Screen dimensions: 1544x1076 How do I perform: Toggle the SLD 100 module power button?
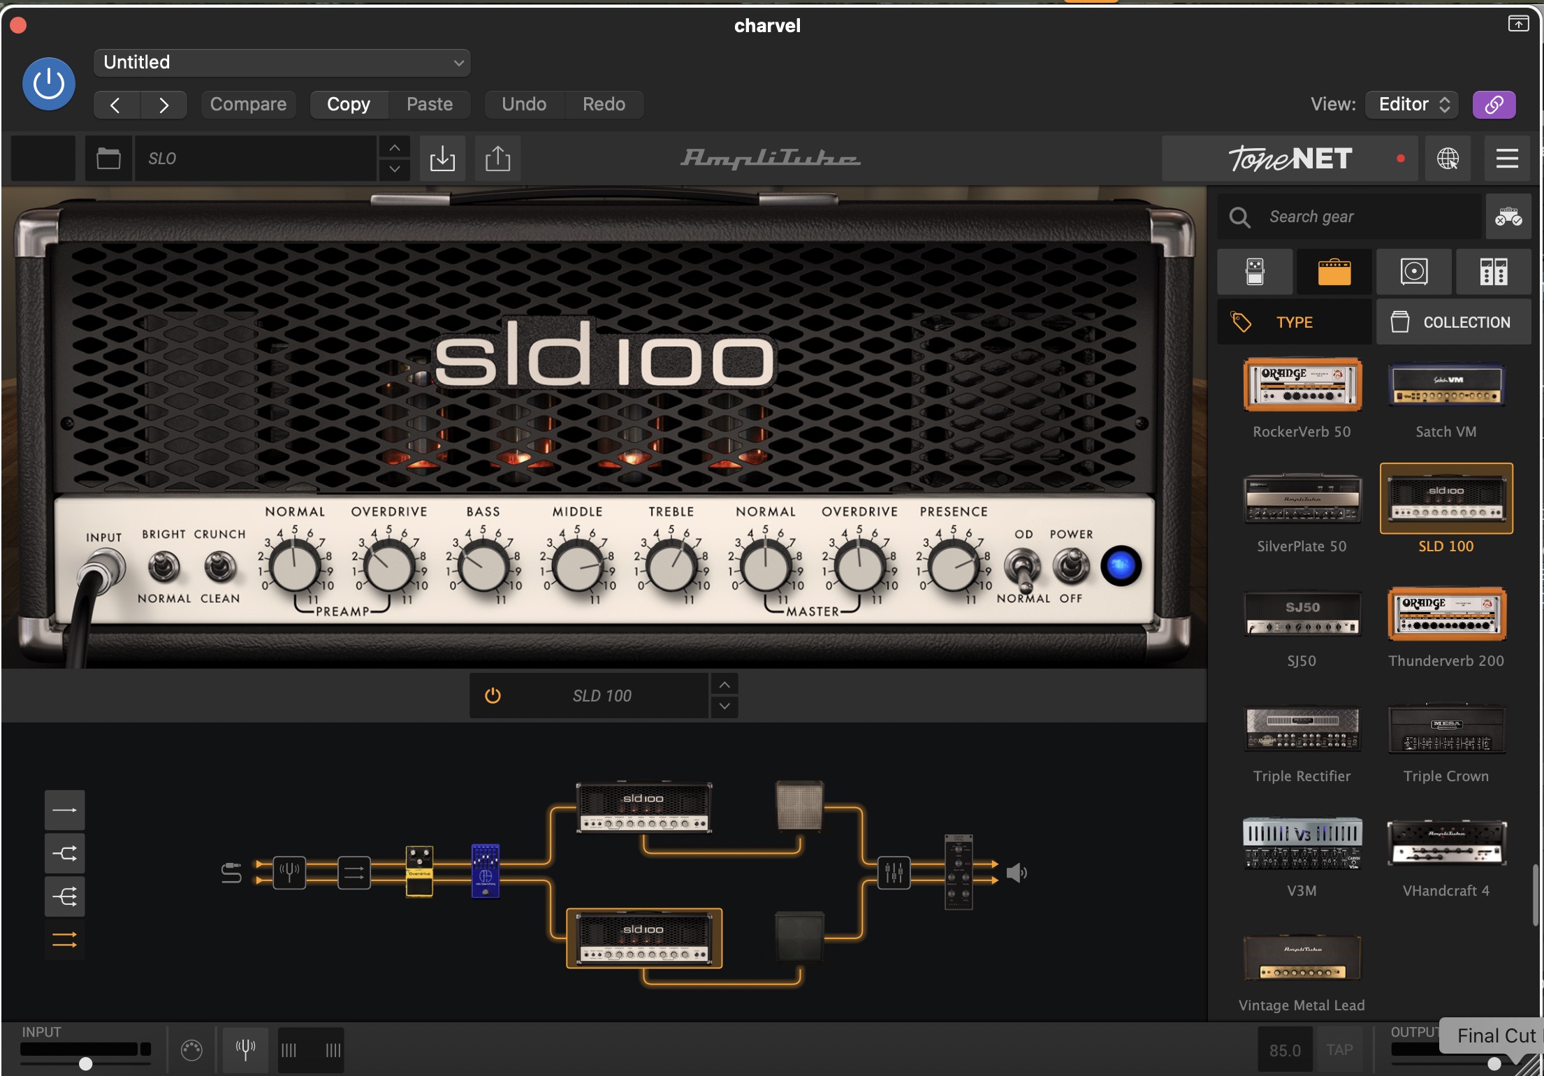pyautogui.click(x=493, y=696)
